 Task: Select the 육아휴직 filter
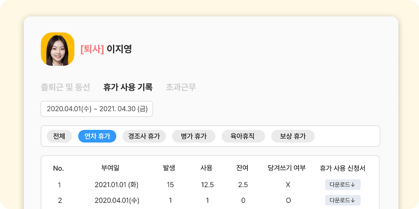tap(243, 136)
